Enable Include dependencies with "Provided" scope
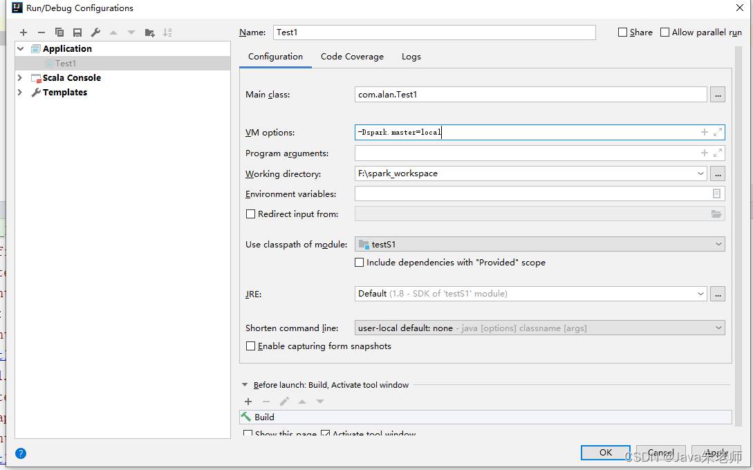 [359, 263]
